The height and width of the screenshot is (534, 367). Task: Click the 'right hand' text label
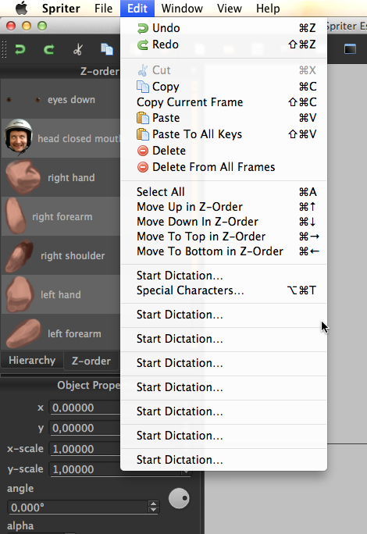pyautogui.click(x=71, y=177)
